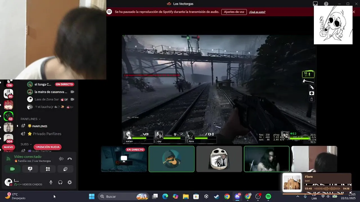Click the tray microphone icon
The image size is (360, 202).
coord(305,196)
